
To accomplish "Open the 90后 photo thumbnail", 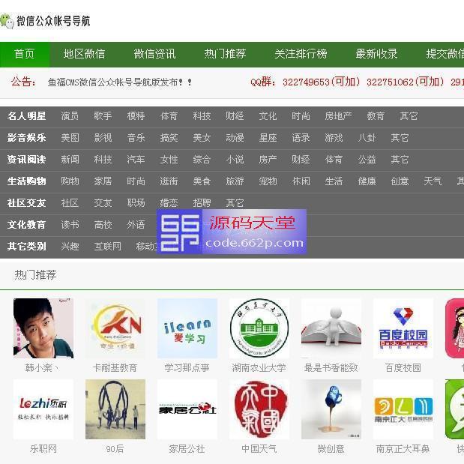I will 115,409.
